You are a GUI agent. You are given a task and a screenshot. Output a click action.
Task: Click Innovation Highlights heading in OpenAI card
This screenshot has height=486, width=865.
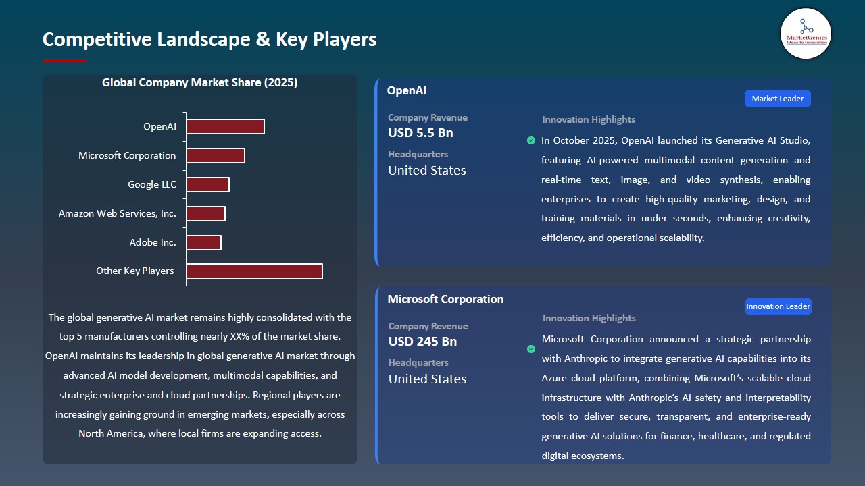coord(589,119)
